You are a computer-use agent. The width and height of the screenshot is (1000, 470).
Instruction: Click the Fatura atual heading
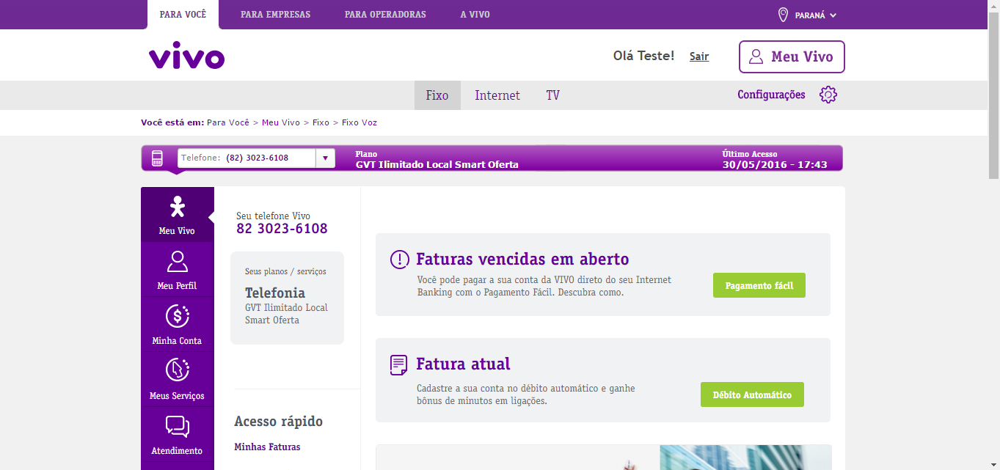point(463,364)
